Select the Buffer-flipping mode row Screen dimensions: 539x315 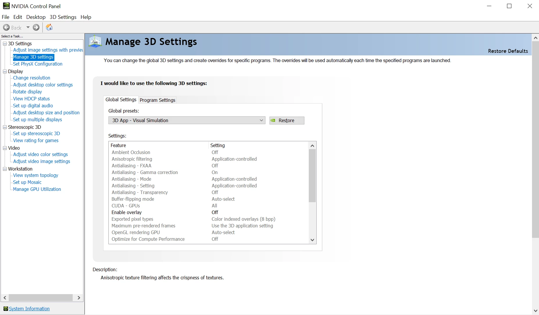click(208, 199)
